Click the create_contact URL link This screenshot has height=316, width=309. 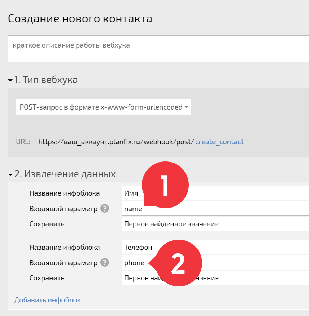pyautogui.click(x=219, y=142)
